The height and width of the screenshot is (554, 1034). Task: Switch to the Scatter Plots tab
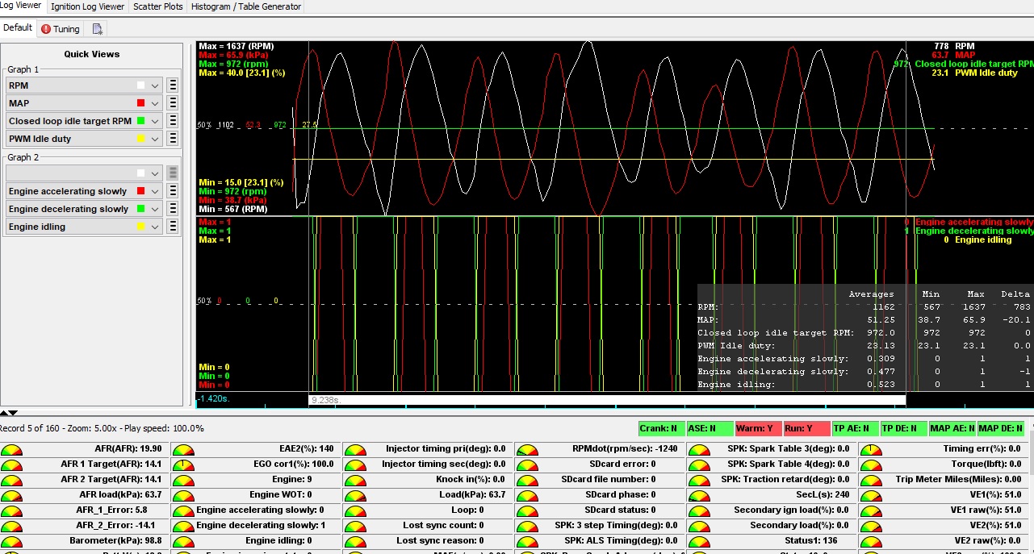[158, 6]
